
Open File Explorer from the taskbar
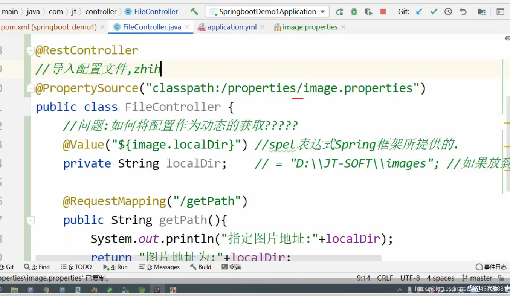14,290
